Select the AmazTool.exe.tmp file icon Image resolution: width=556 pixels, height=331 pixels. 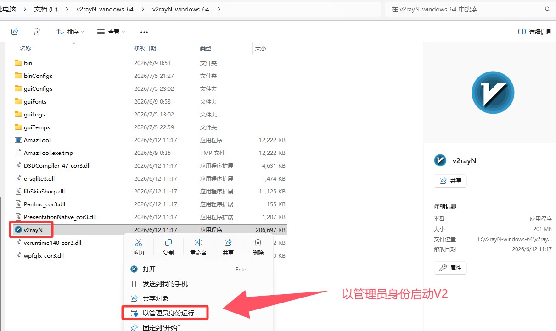[18, 153]
